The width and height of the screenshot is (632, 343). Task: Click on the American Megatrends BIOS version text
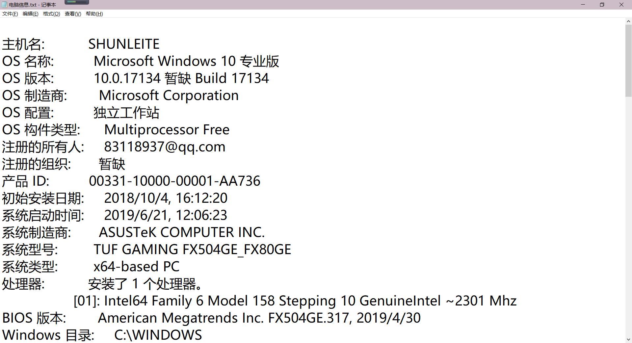pos(259,318)
